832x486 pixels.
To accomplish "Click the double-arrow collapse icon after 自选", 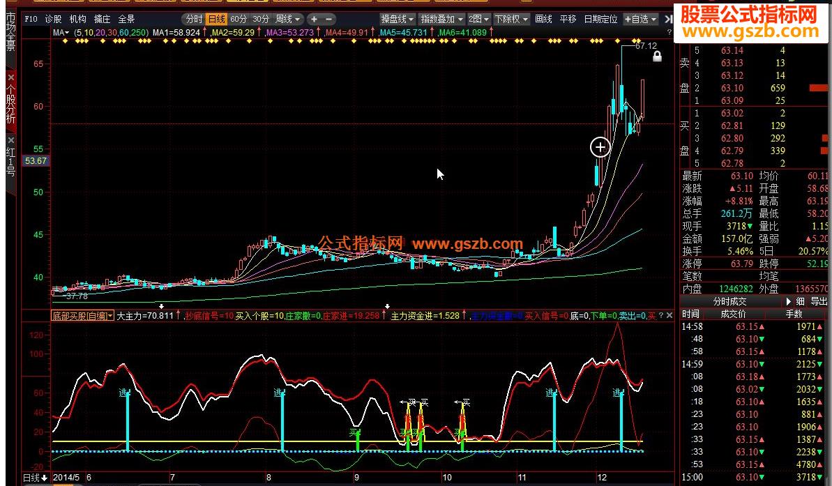I will 667,20.
